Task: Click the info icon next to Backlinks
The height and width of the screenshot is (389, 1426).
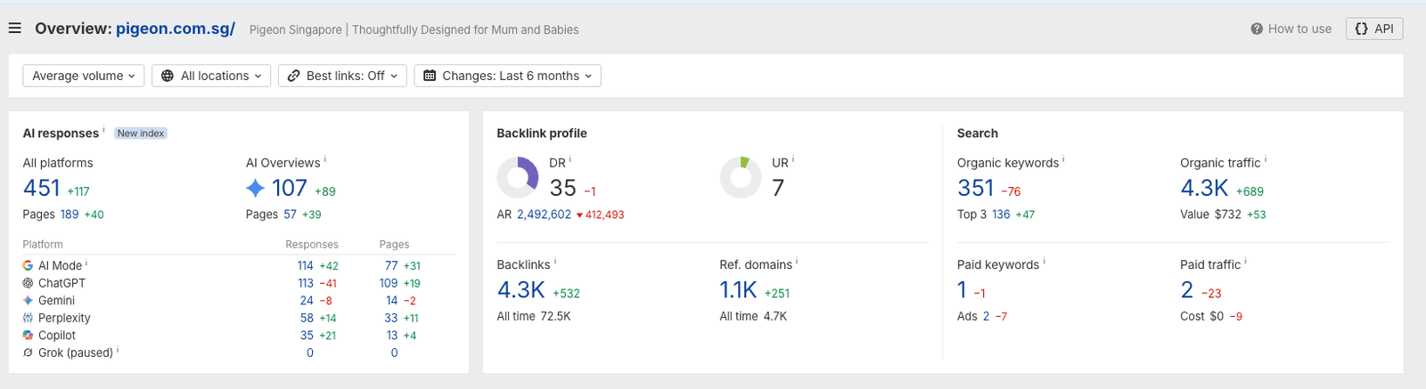Action: coord(555,262)
